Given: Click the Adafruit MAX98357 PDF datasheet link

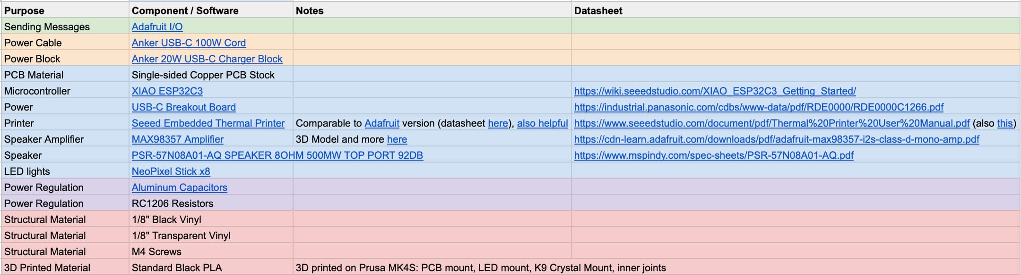Looking at the screenshot, I should [x=777, y=139].
